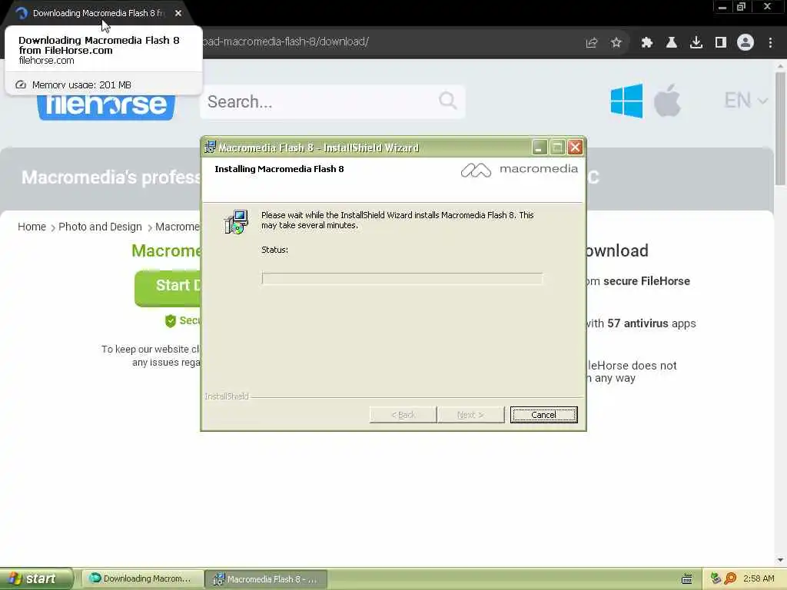
Task: Click the green secure shield icon
Action: [171, 320]
